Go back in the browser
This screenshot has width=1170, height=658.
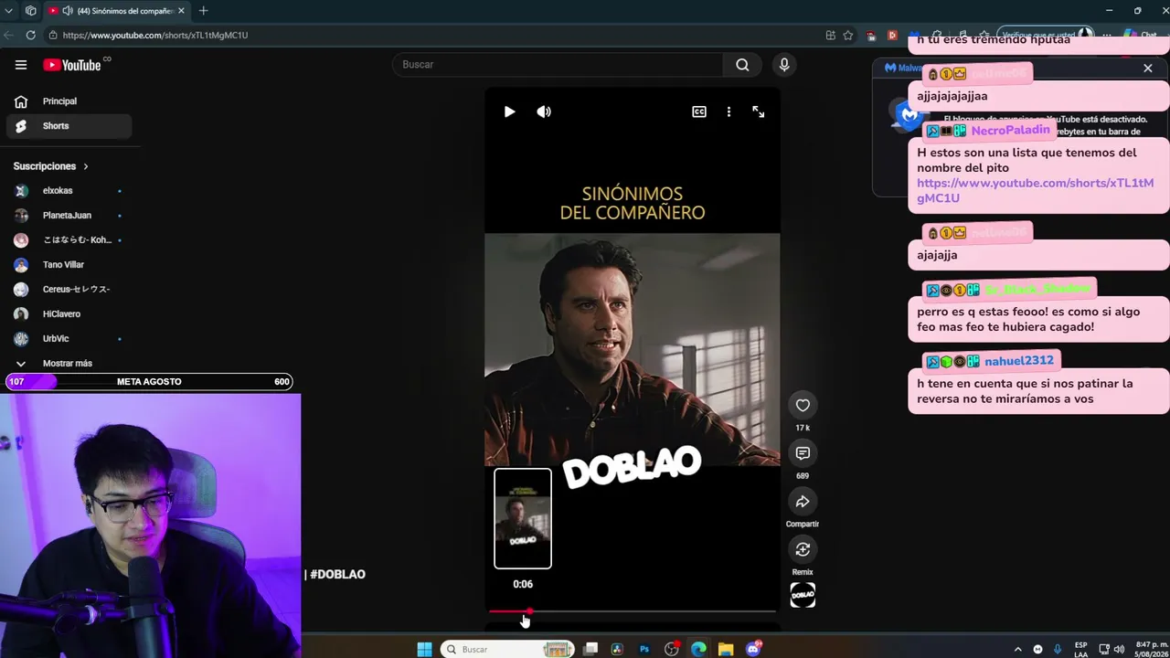coord(8,35)
